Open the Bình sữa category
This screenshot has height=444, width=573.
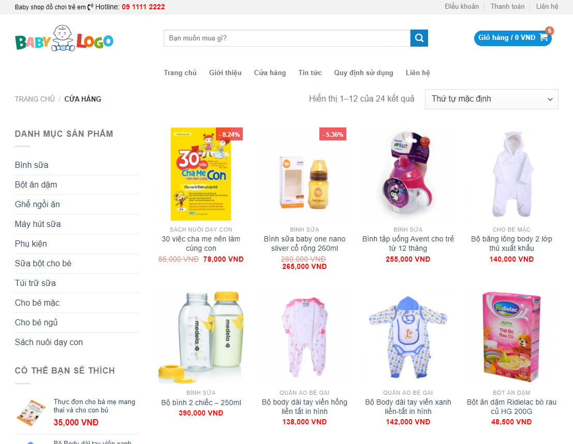pos(32,165)
